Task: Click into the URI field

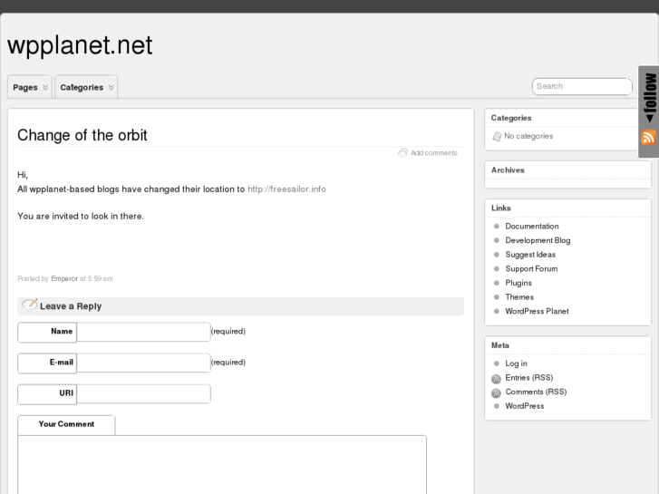Action: (143, 393)
